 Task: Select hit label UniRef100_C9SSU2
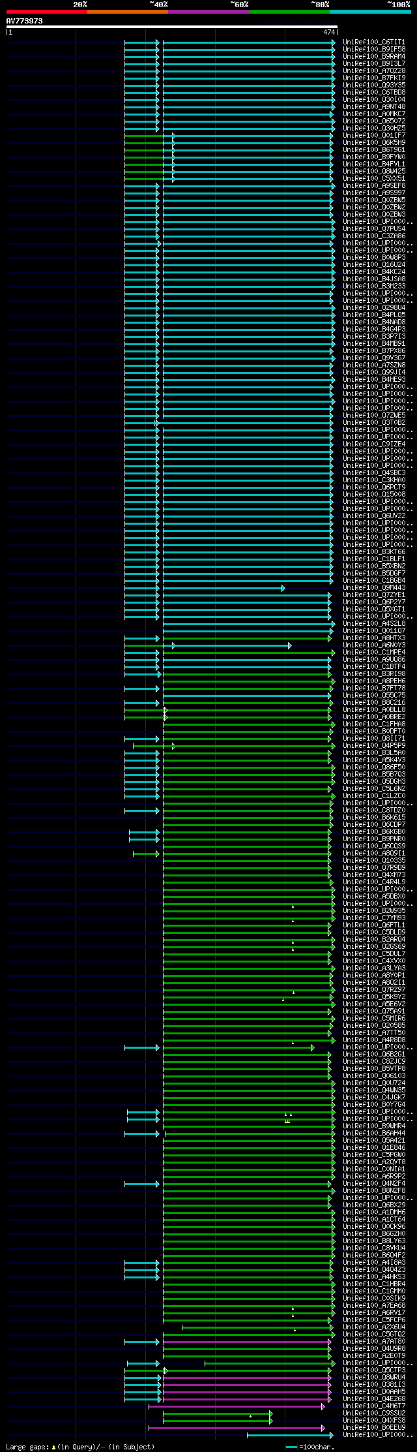(x=374, y=1413)
